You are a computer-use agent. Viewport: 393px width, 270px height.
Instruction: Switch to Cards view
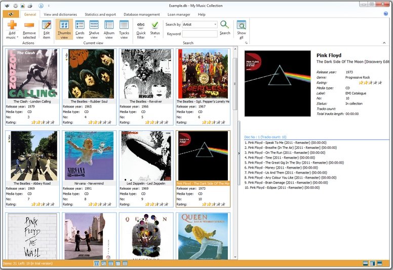(x=80, y=29)
